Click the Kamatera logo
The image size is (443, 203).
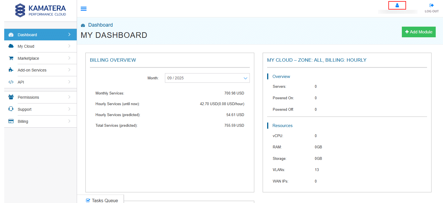pos(41,10)
